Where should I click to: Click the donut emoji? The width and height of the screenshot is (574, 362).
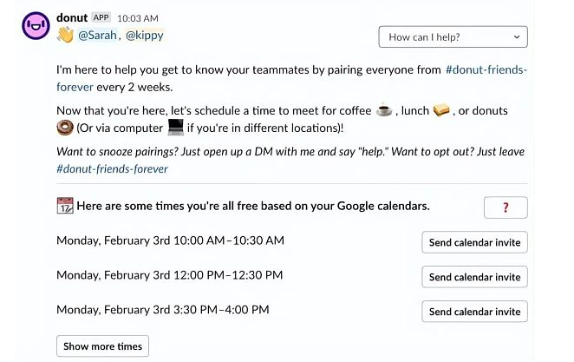click(65, 128)
